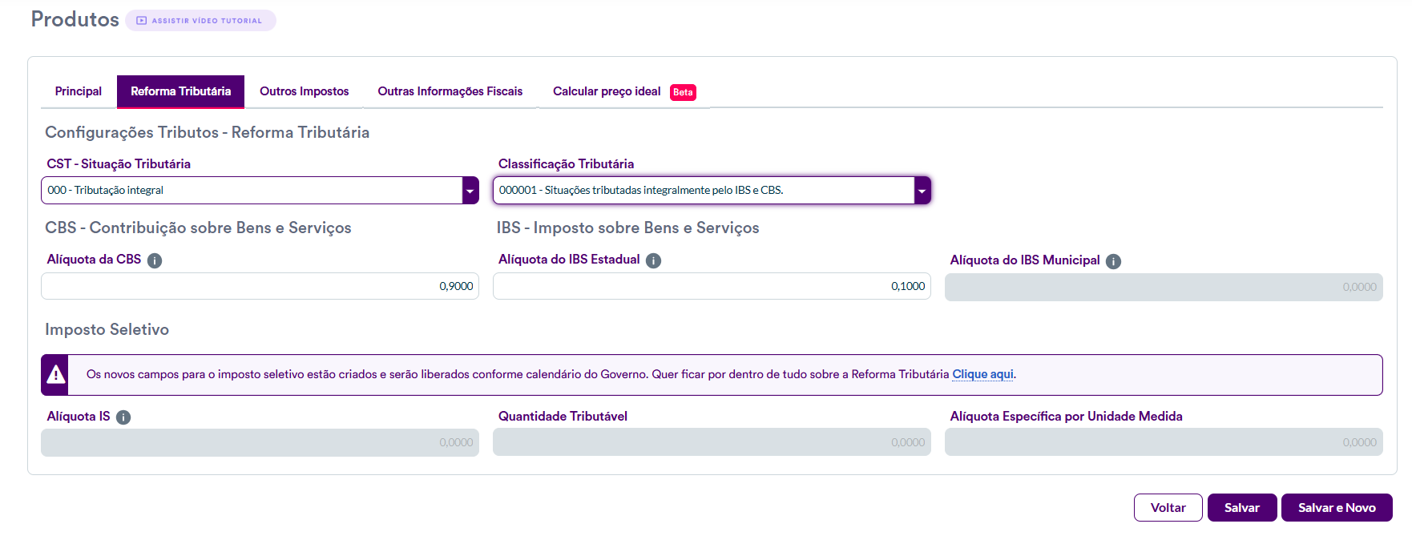The height and width of the screenshot is (540, 1412).
Task: Focus the Alíquota do IBS Estadual field
Action: [x=711, y=286]
